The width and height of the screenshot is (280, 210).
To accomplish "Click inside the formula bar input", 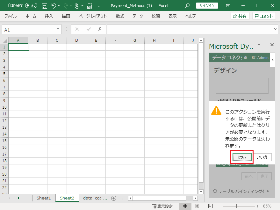I will tap(190, 29).
